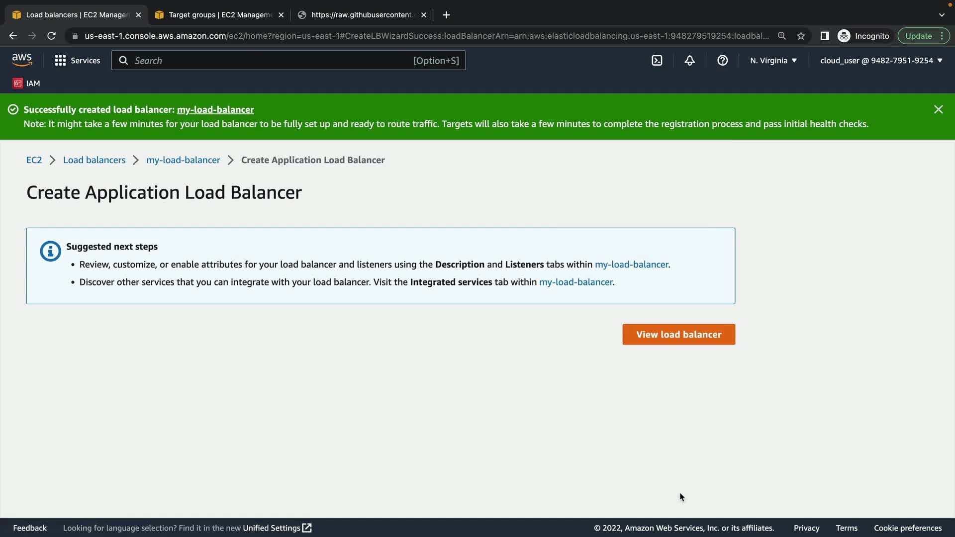Open my-load-balancer link in success banner
Screen dimensions: 955x537
[x=215, y=109]
